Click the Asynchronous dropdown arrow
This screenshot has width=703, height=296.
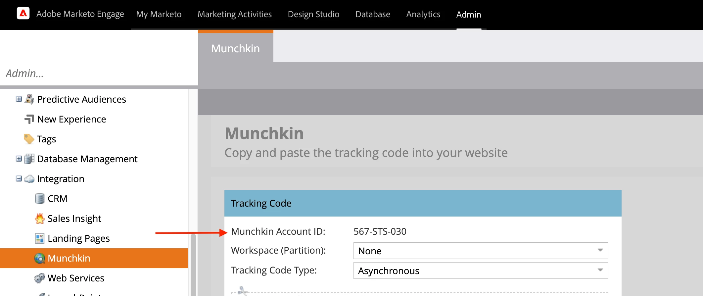coord(600,270)
